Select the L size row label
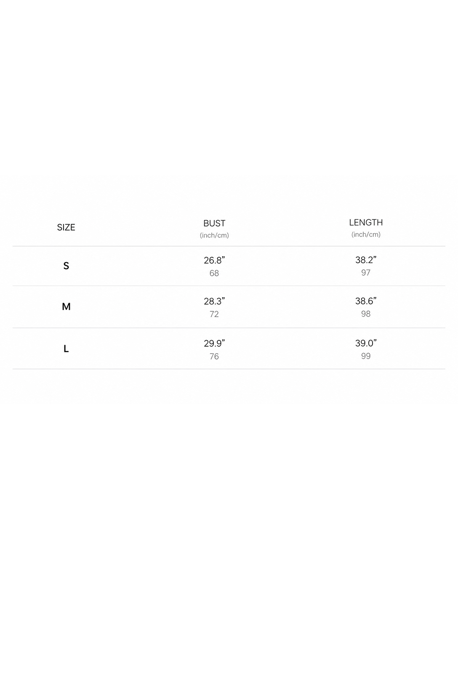 pos(66,349)
